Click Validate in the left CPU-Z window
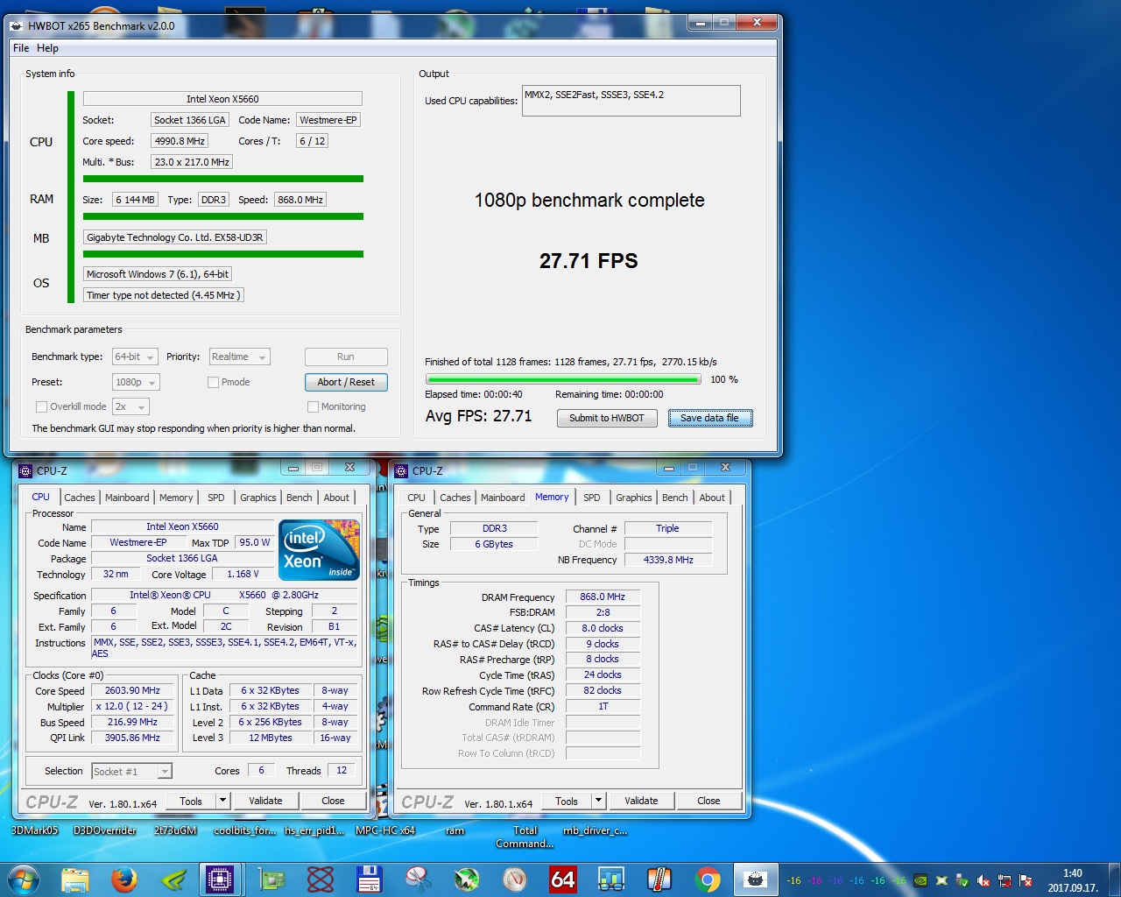 click(265, 800)
